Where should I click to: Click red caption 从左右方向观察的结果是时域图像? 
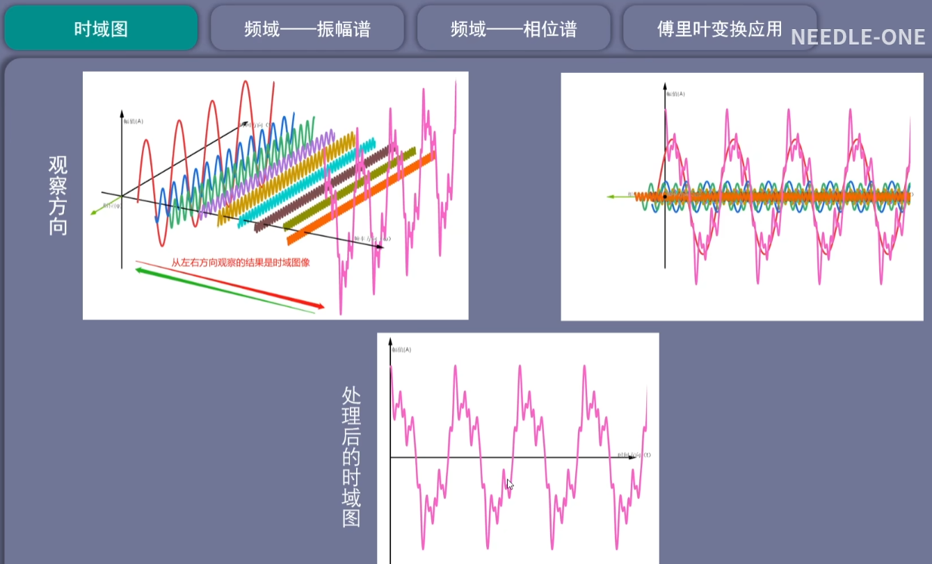click(x=240, y=263)
